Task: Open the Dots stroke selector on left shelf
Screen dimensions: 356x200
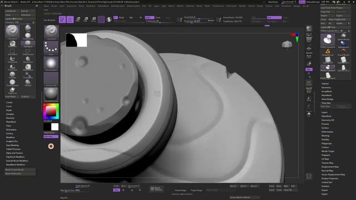Action: (51, 48)
